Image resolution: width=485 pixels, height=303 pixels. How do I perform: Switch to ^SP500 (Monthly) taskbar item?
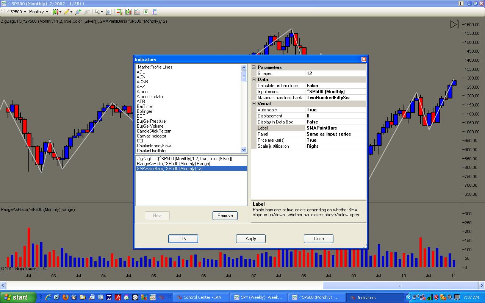click(317, 297)
